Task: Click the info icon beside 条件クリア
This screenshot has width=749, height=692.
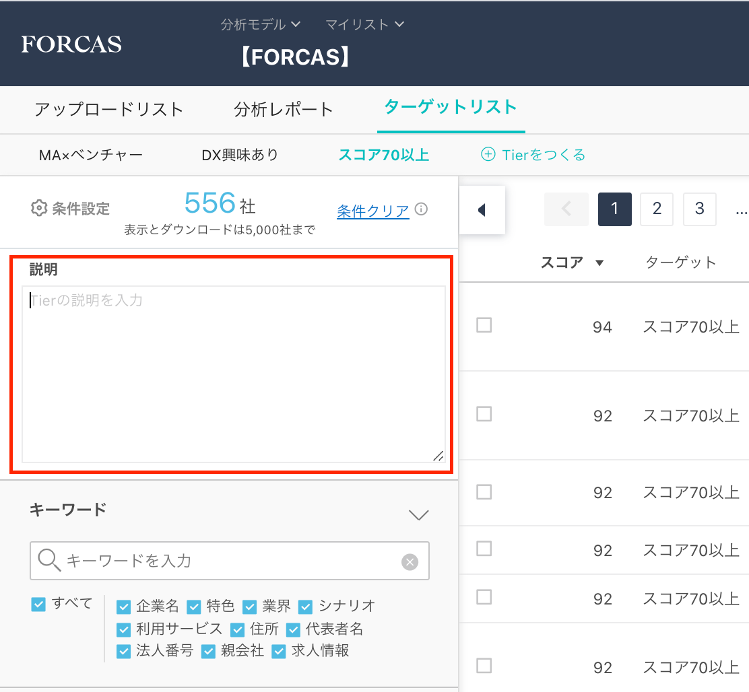Action: coord(422,209)
